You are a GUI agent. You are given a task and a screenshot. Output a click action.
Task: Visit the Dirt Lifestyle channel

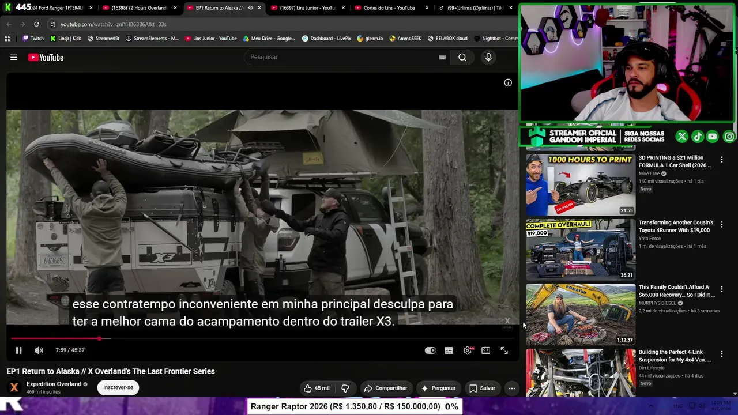(652, 368)
